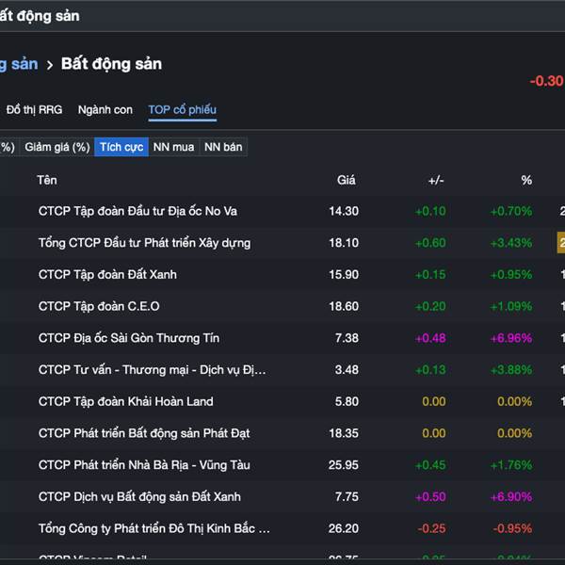Screen dimensions: 565x565
Task: Click the +3.88% change value
Action: pyautogui.click(x=511, y=370)
